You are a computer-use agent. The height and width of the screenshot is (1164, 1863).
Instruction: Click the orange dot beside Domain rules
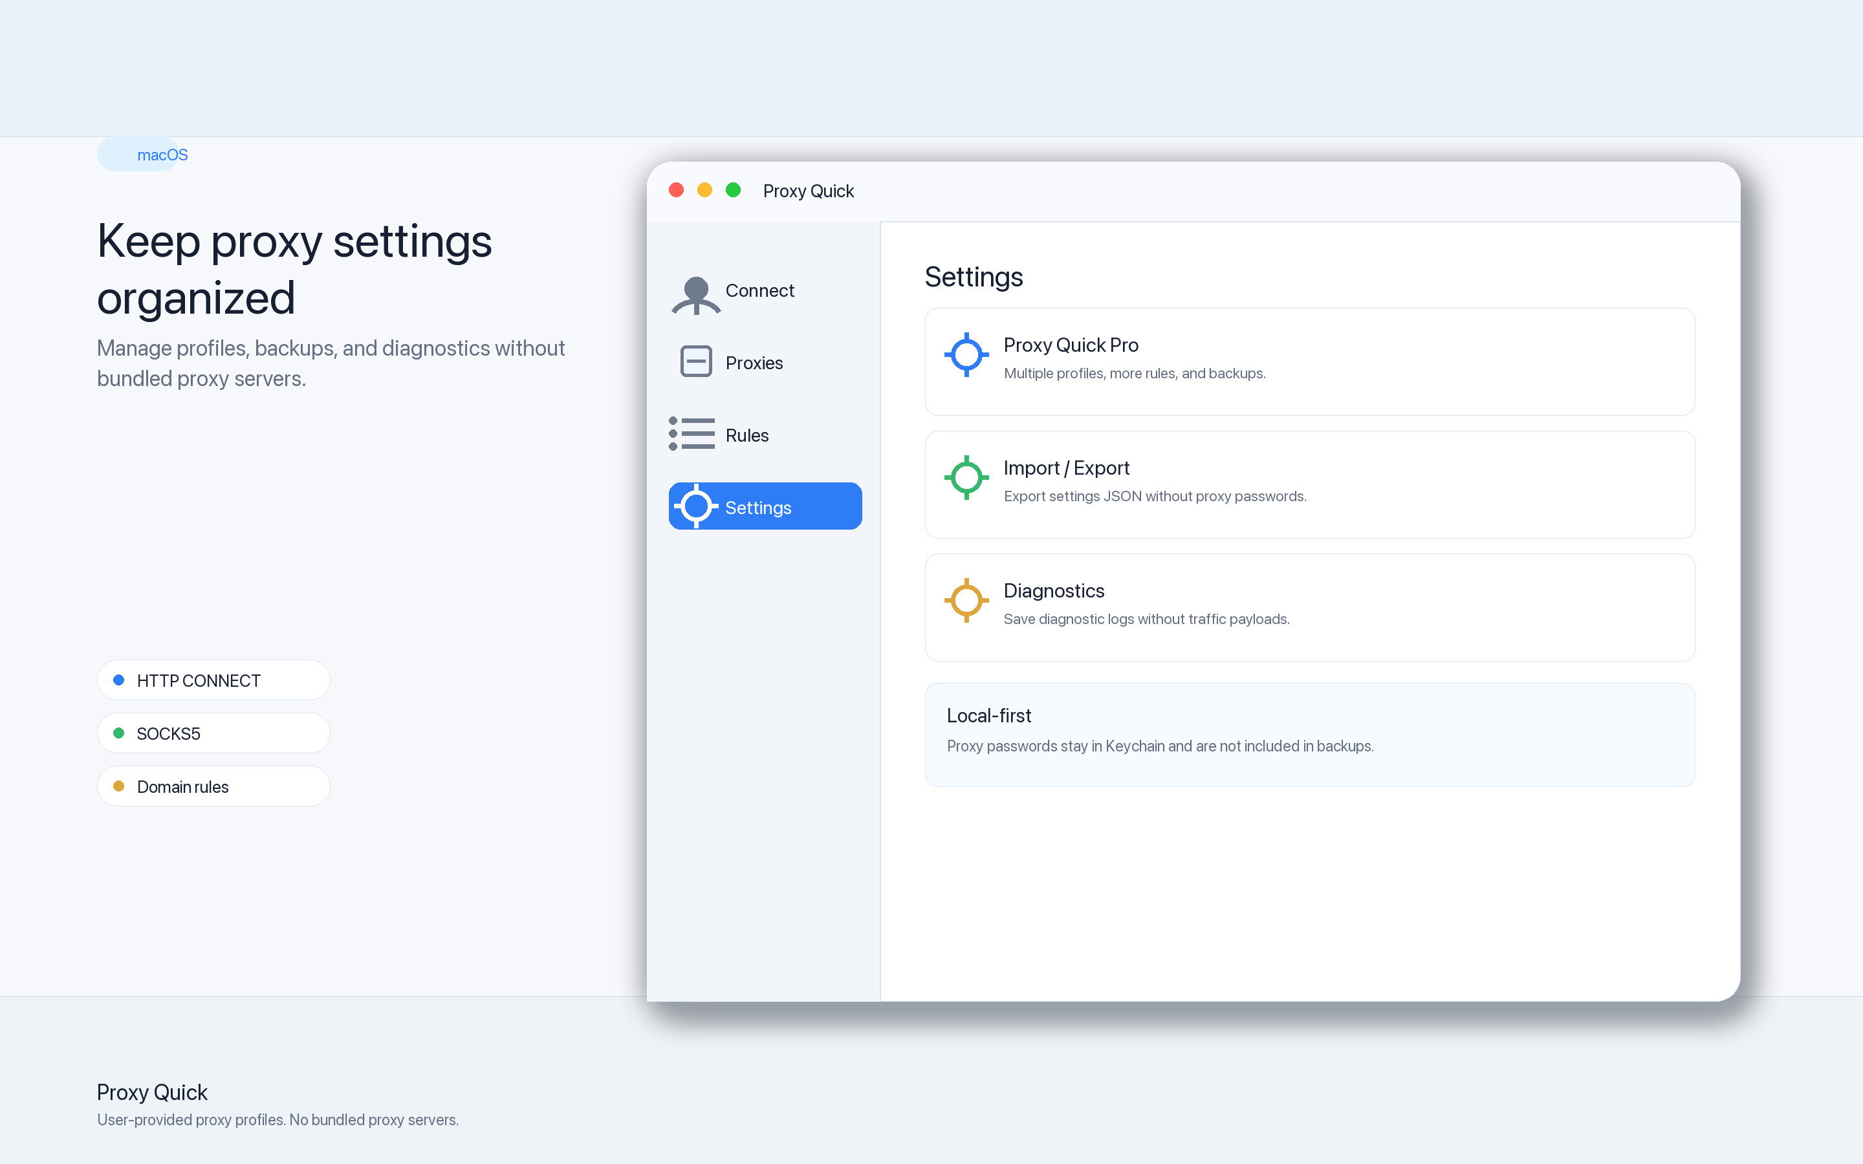(x=118, y=786)
